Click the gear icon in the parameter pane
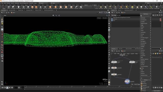 click(153, 15)
